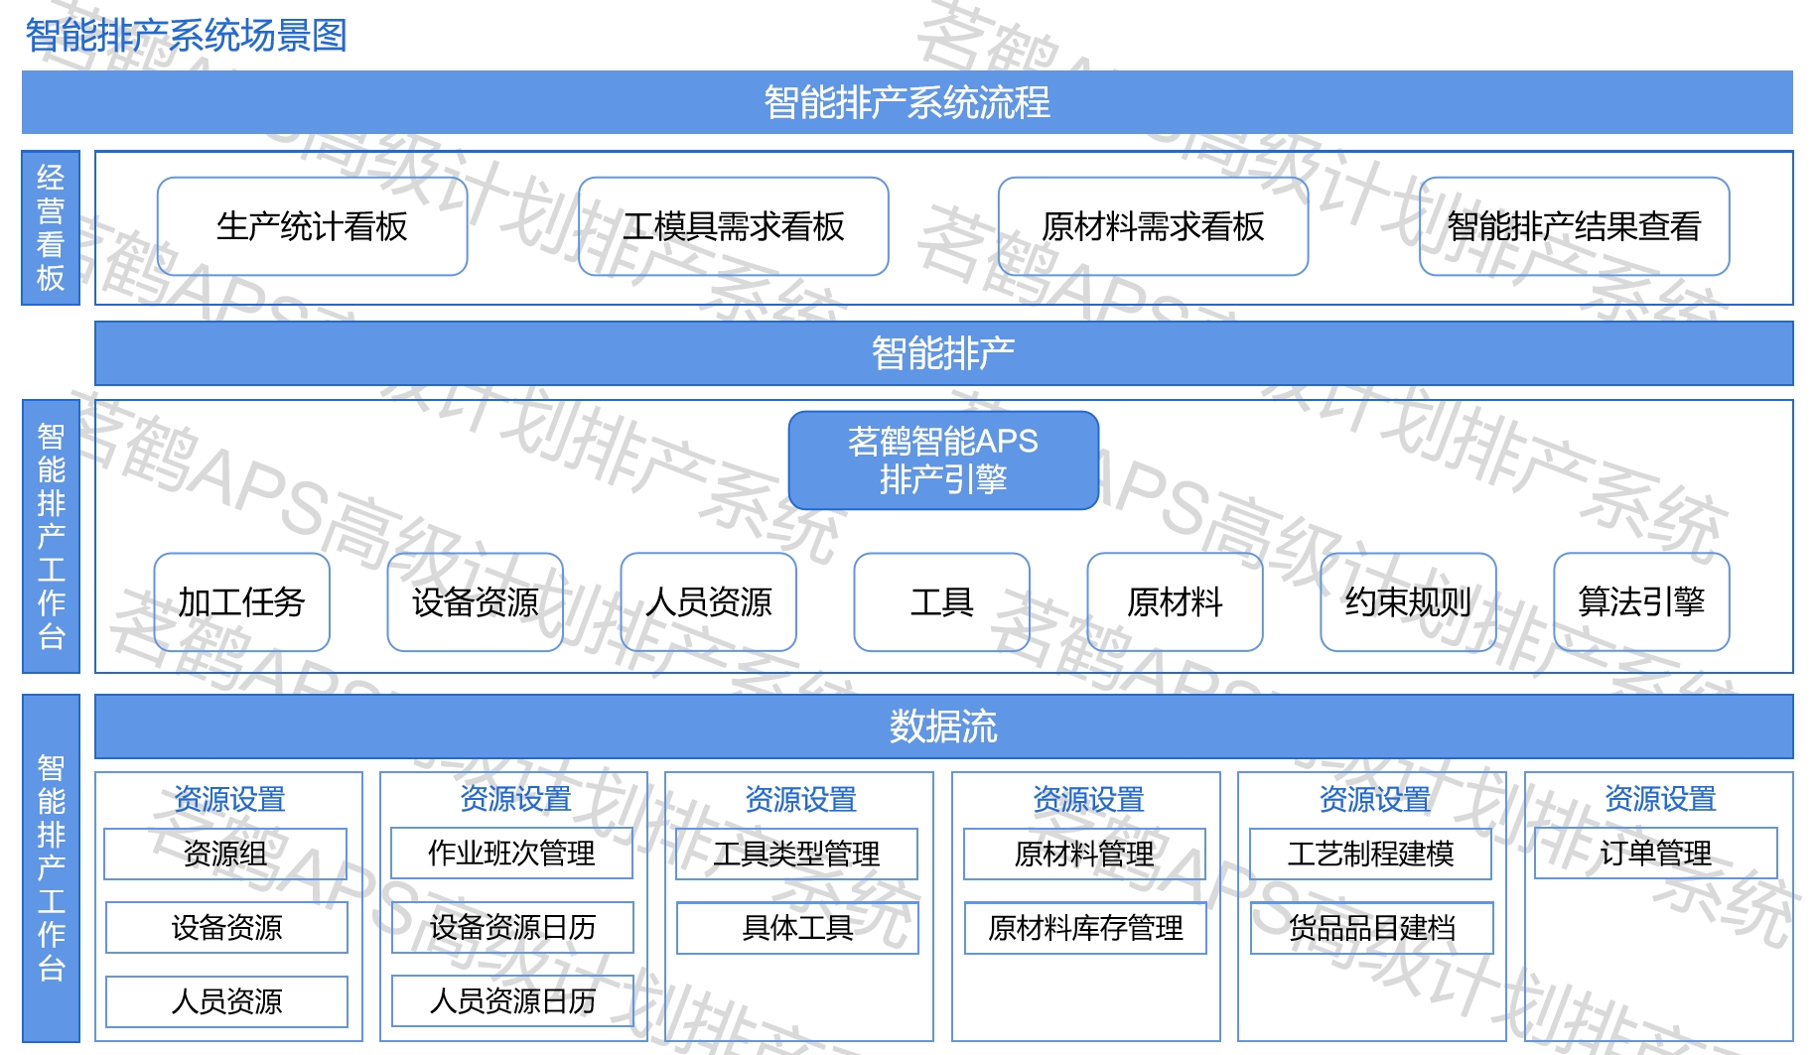The width and height of the screenshot is (1815, 1055).
Task: Select the 茗鹤智能APS排产引擎 block
Action: 943,461
